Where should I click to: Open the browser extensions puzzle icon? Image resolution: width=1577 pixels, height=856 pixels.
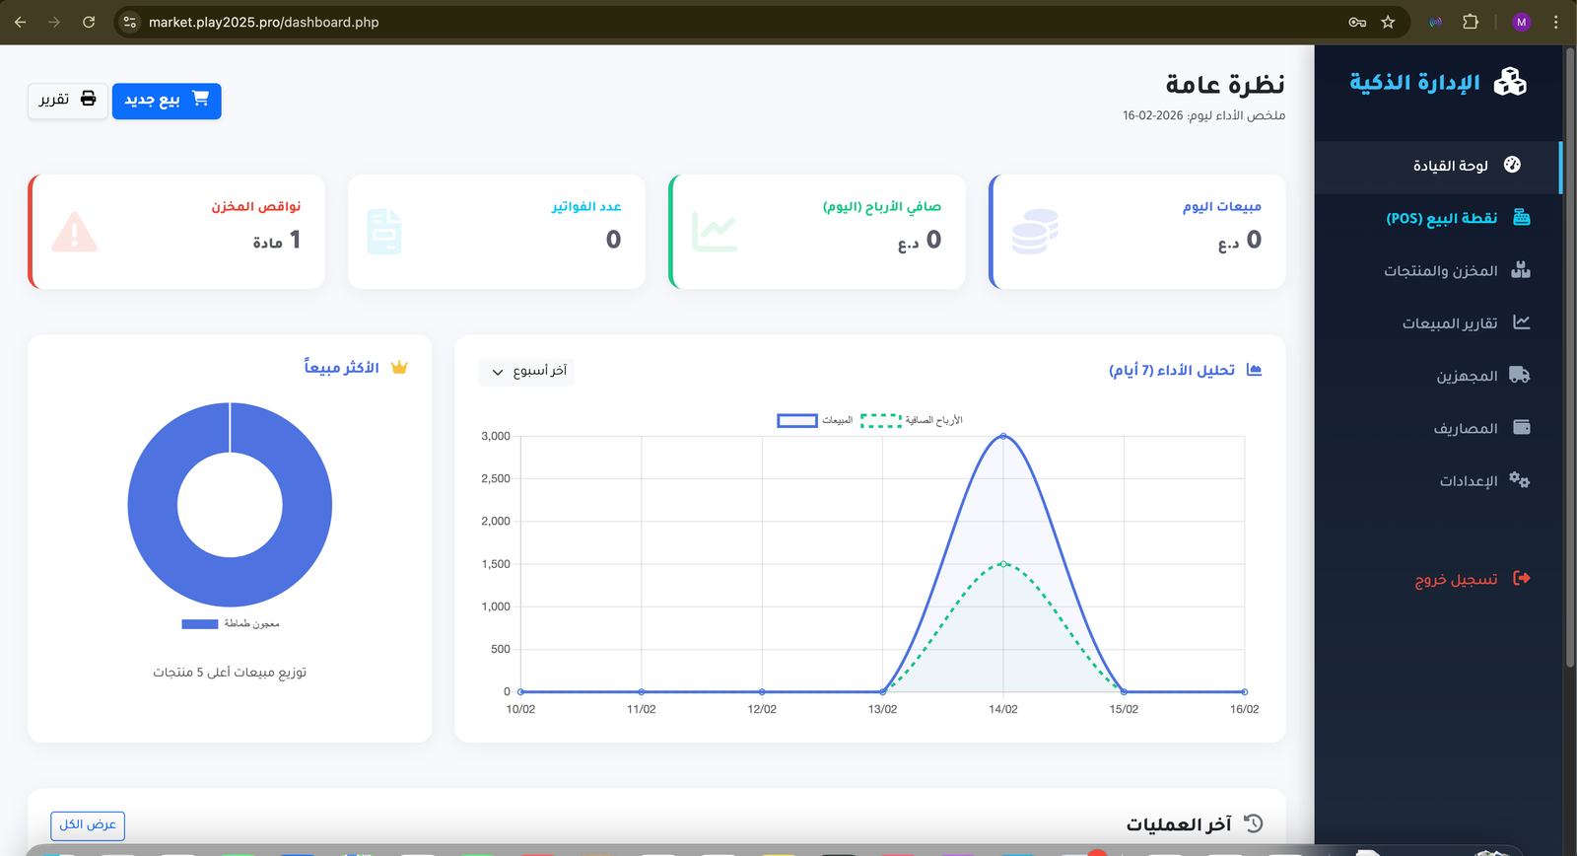click(1471, 22)
